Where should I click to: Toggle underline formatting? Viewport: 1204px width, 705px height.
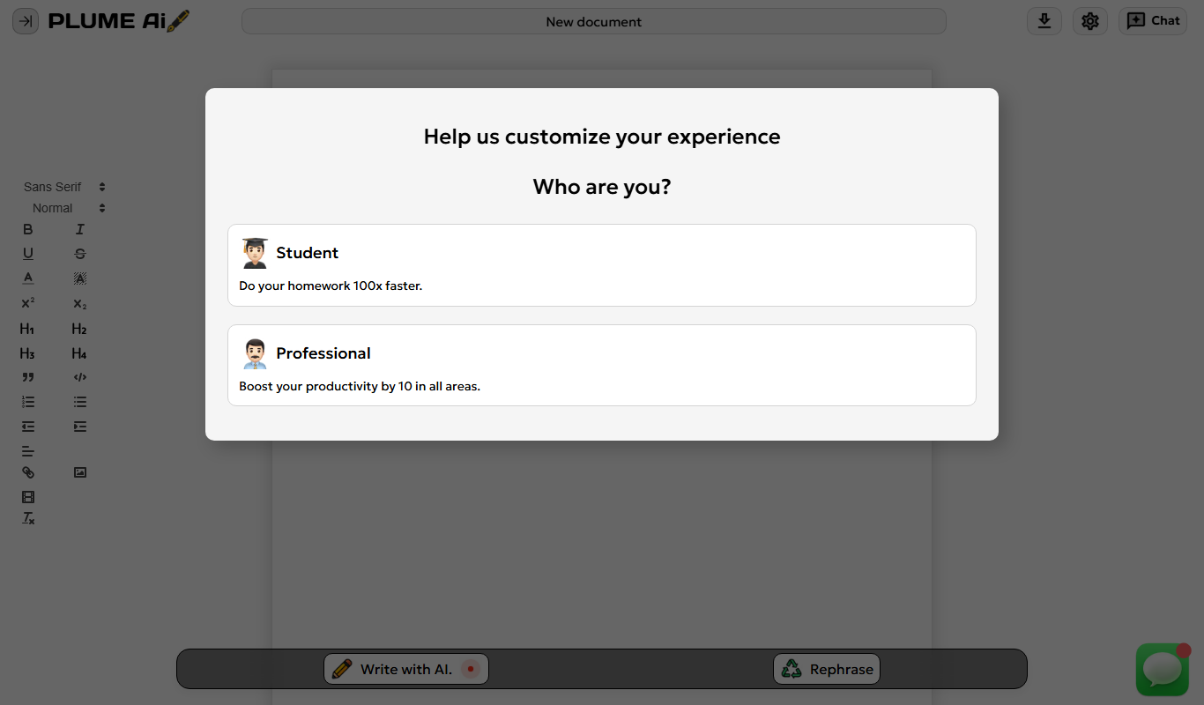coord(28,254)
